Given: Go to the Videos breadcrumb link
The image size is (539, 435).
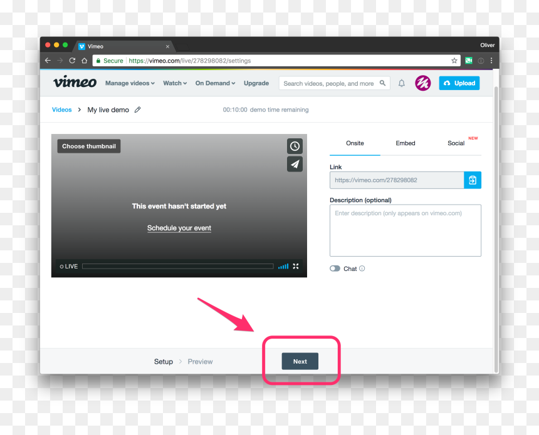Looking at the screenshot, I should pyautogui.click(x=62, y=110).
